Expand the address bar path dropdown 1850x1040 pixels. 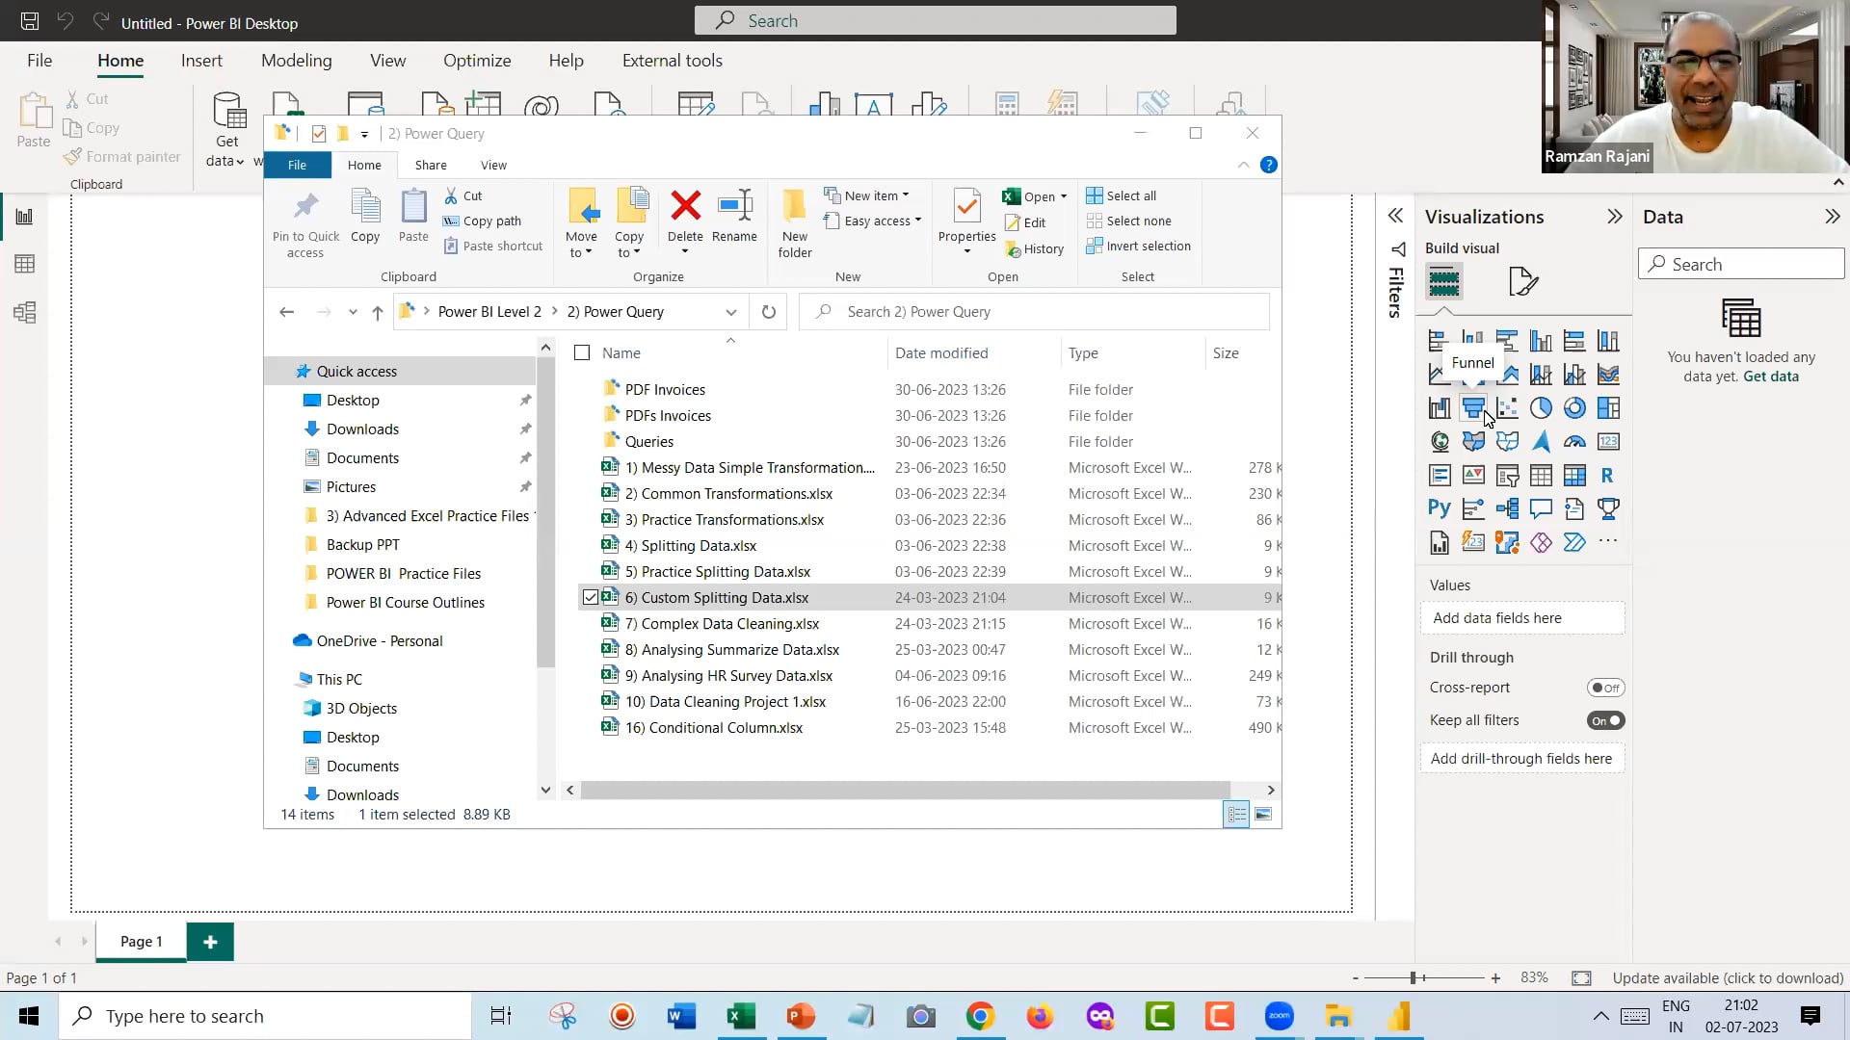tap(730, 312)
